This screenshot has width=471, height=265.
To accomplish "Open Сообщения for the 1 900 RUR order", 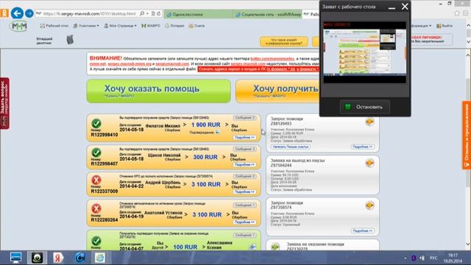I will [x=245, y=118].
